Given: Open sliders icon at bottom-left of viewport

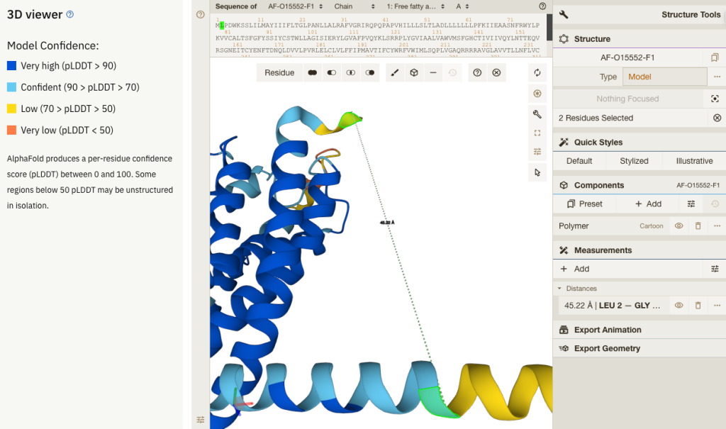Looking at the screenshot, I should (201, 420).
